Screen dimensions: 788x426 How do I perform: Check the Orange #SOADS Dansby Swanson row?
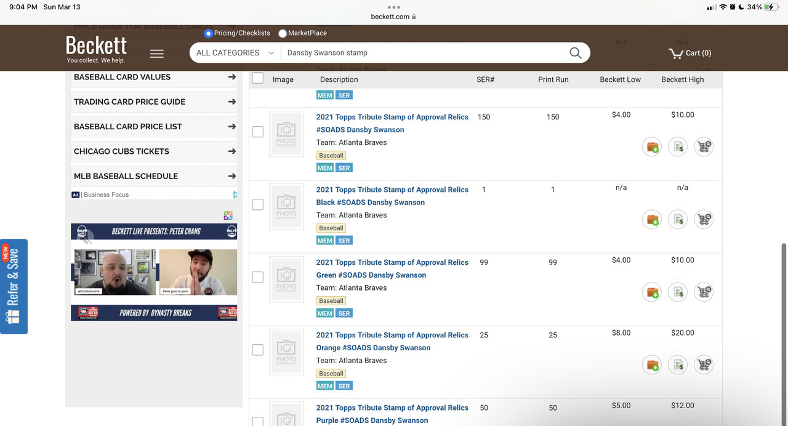(x=258, y=350)
